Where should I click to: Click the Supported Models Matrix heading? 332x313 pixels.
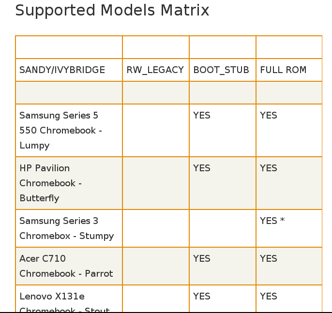point(112,11)
